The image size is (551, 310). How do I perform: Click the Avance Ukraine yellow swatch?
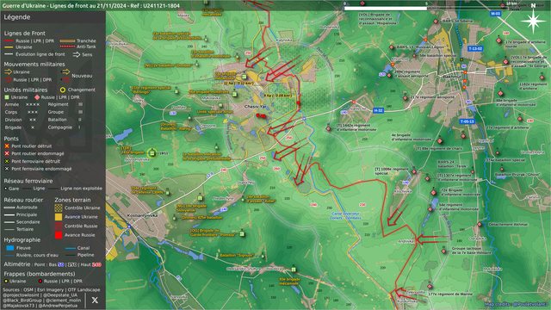pyautogui.click(x=59, y=217)
